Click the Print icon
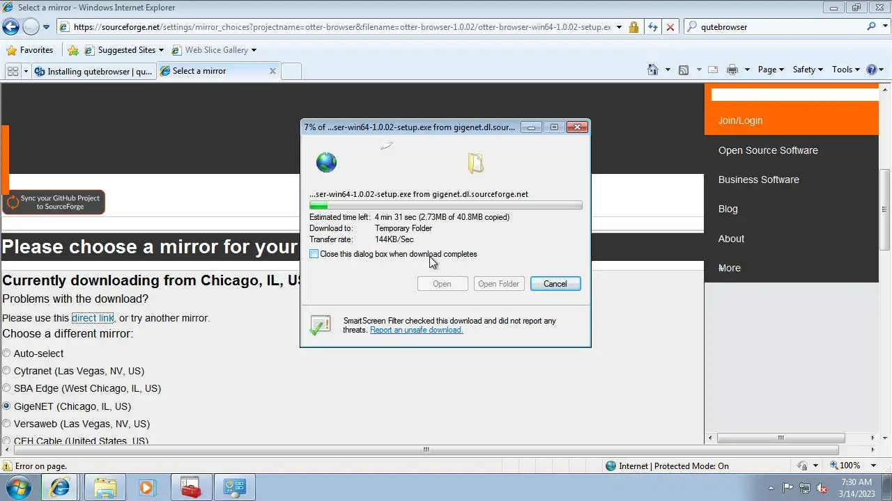The image size is (892, 501). point(732,70)
